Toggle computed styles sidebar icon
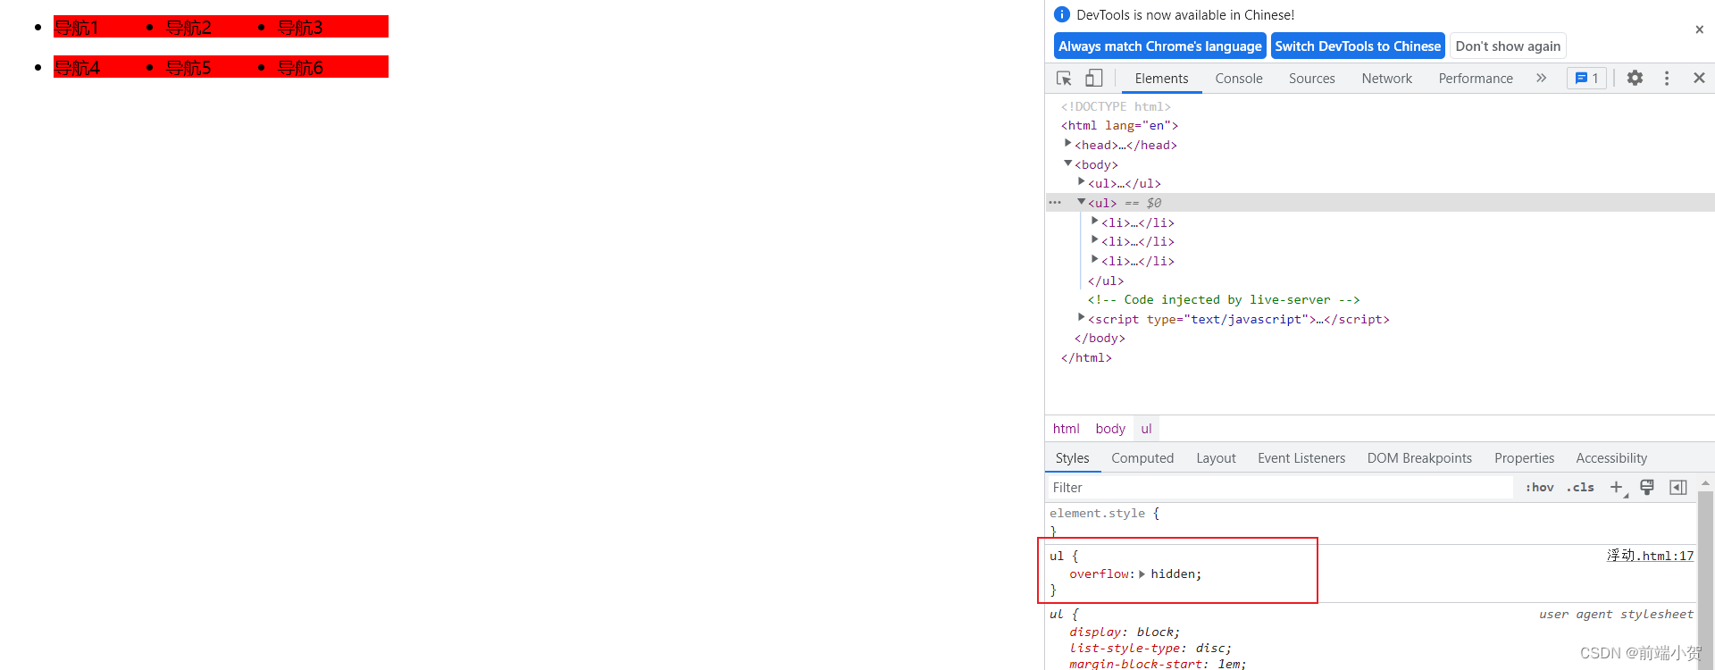This screenshot has height=670, width=1715. [1678, 487]
